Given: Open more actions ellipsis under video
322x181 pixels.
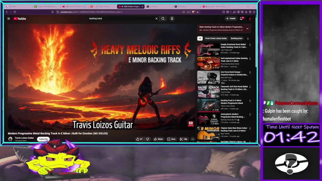Looking at the screenshot, I should point(193,139).
